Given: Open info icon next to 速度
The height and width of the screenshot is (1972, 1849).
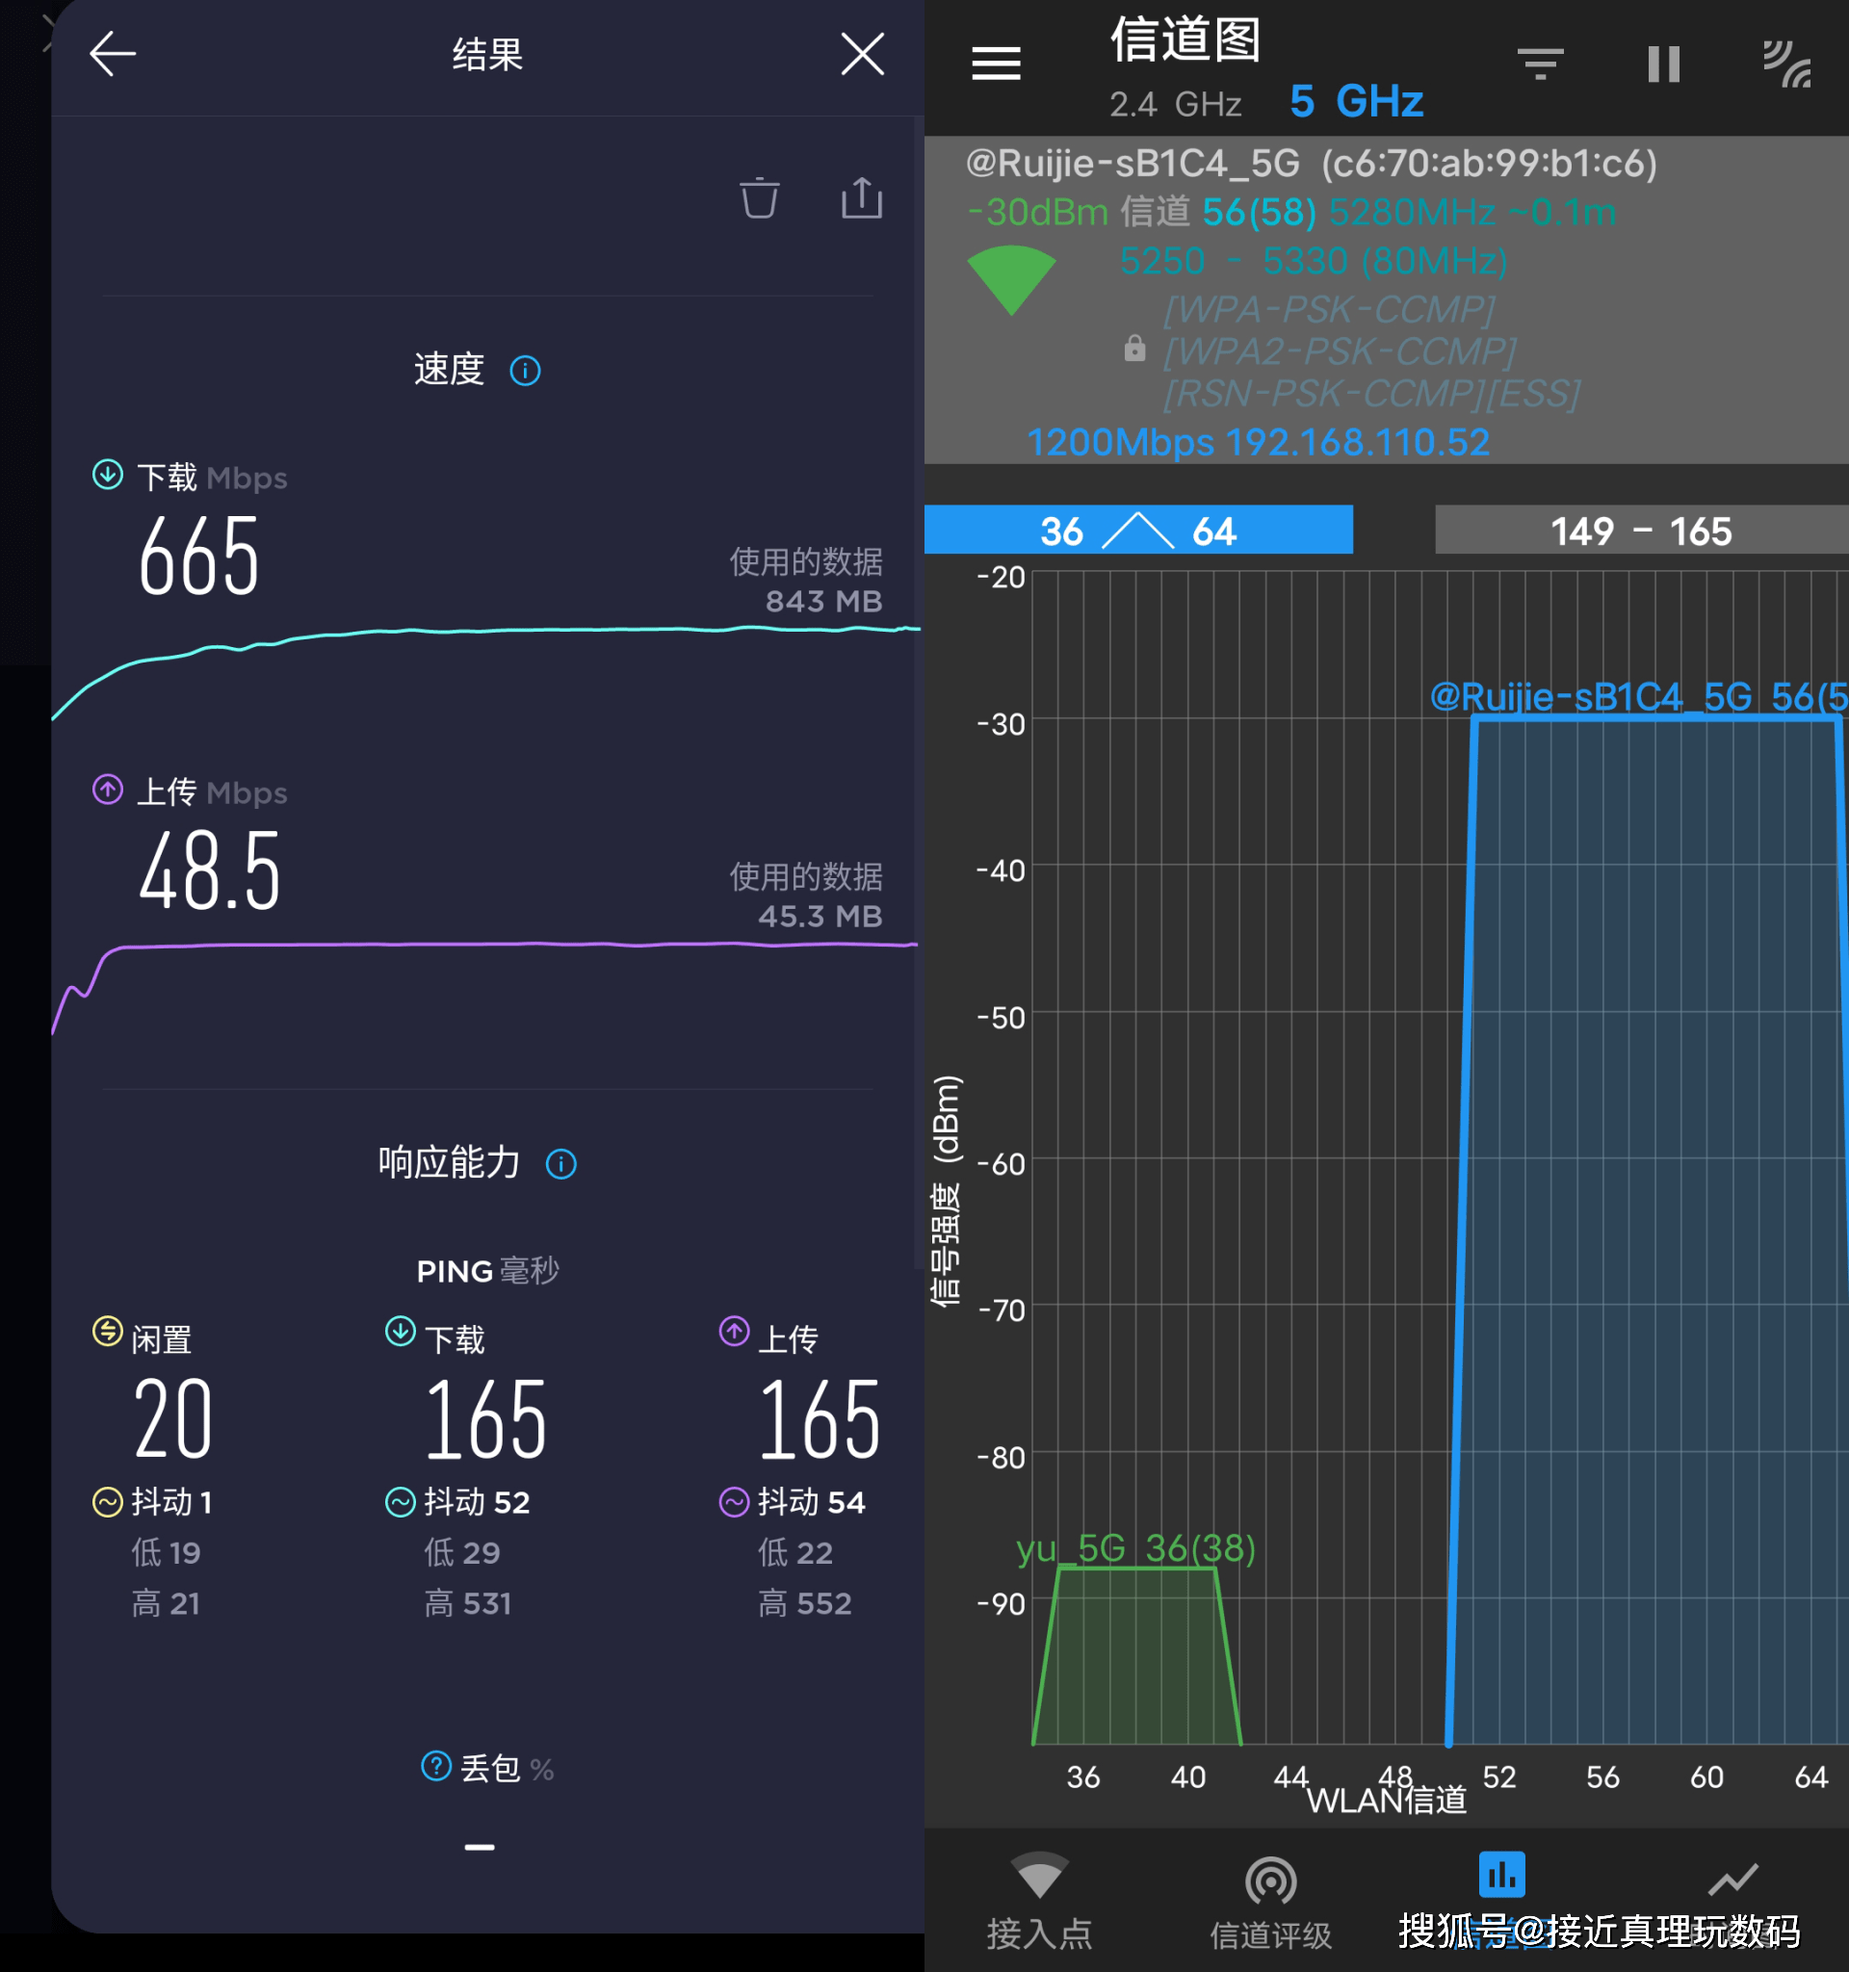Looking at the screenshot, I should click(525, 371).
